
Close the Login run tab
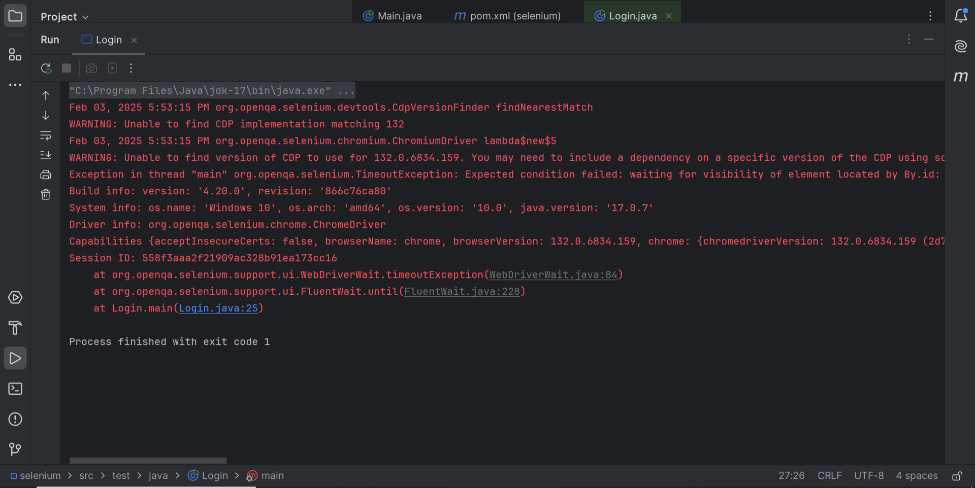[x=134, y=40]
